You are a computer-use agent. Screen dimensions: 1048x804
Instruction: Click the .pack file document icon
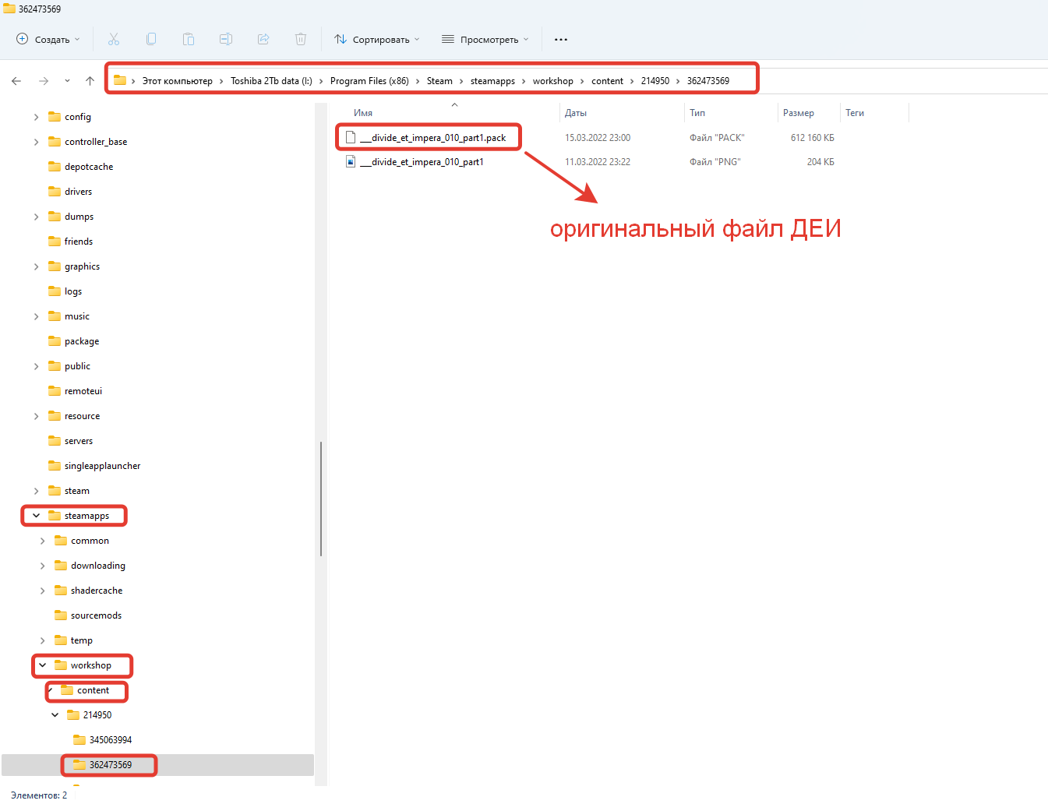351,137
